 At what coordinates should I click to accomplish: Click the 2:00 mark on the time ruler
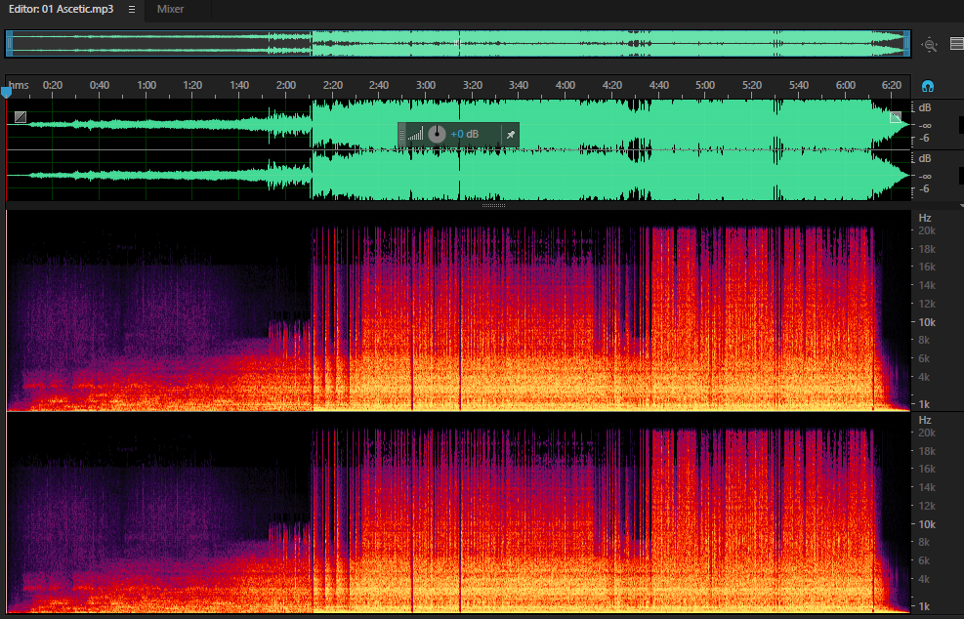click(x=286, y=85)
